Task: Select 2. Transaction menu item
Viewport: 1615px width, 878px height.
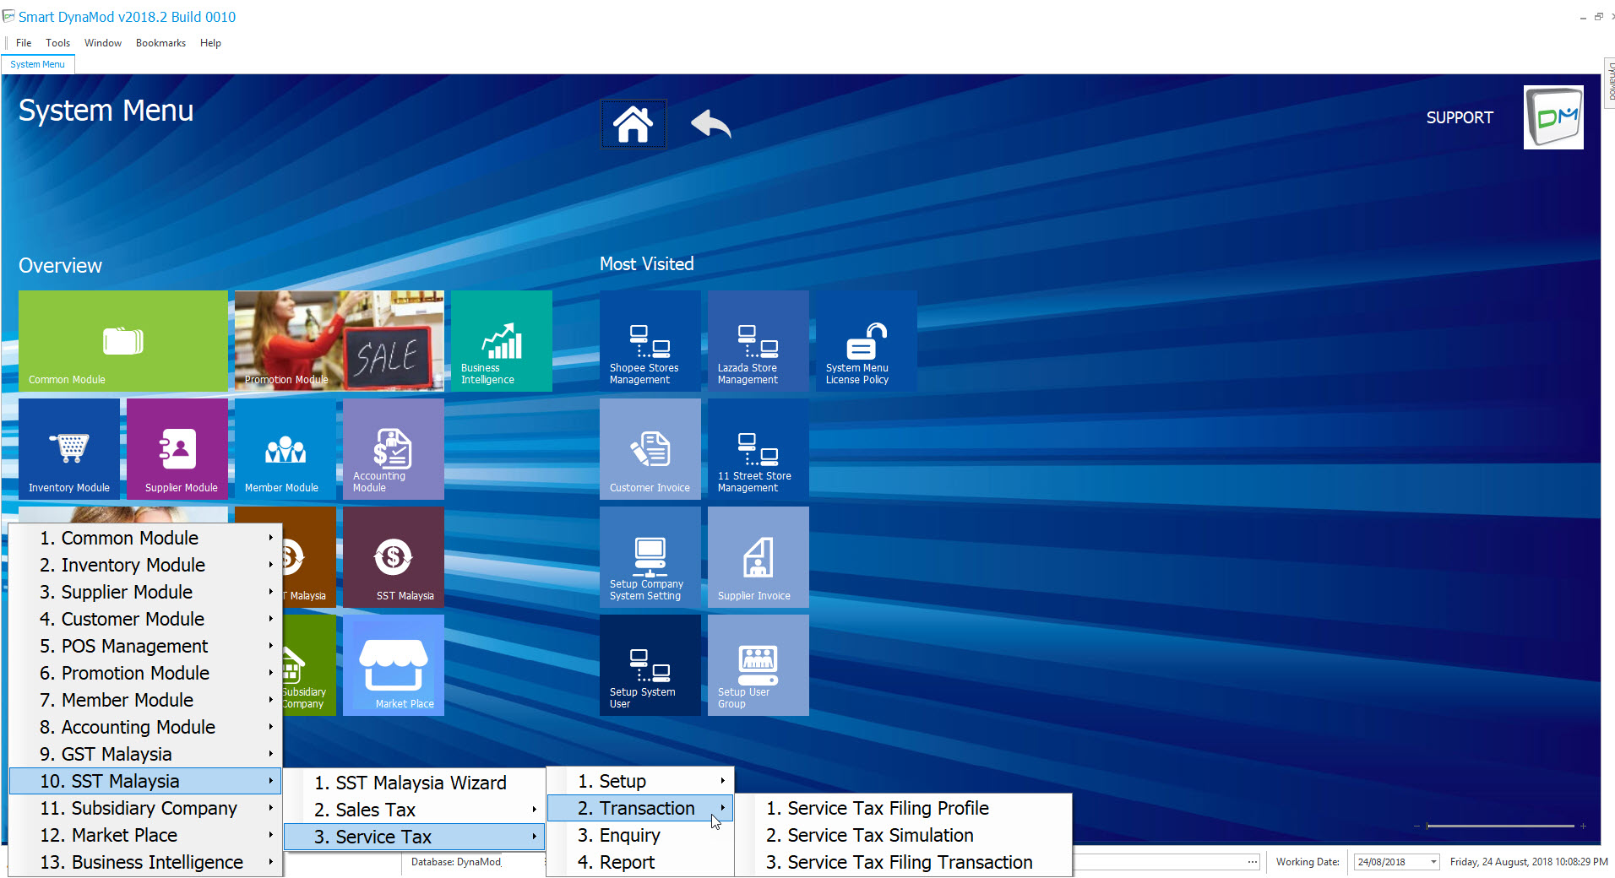Action: click(x=640, y=808)
